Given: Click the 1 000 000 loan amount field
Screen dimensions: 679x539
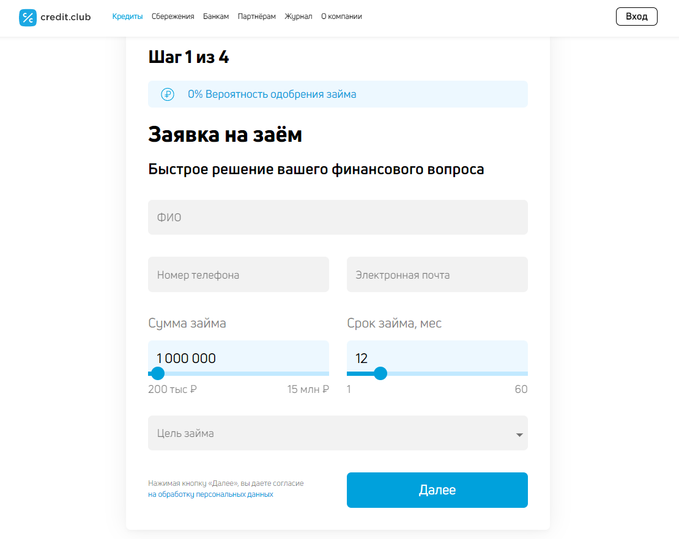Looking at the screenshot, I should tap(239, 358).
